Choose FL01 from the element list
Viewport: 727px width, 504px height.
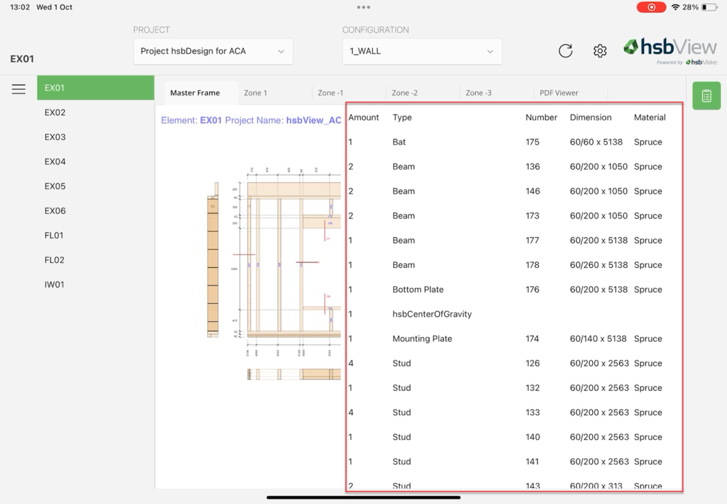coord(54,235)
